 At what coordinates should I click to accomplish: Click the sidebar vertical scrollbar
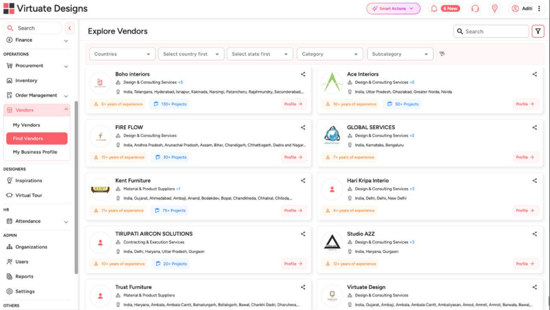coord(76,188)
